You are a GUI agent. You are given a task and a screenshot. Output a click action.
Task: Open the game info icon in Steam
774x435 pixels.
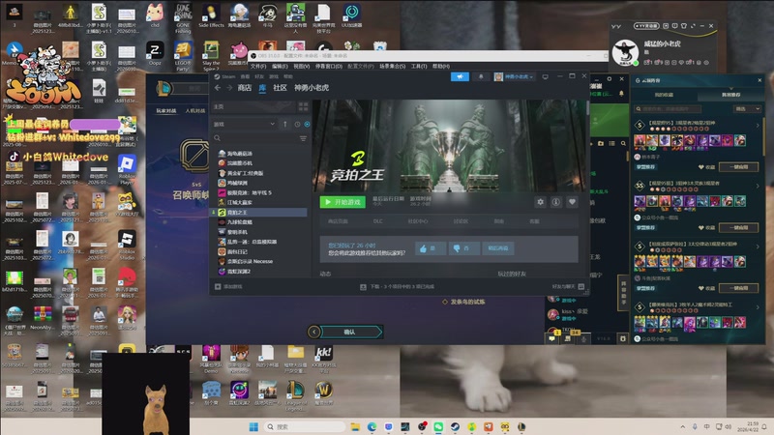[x=556, y=202]
